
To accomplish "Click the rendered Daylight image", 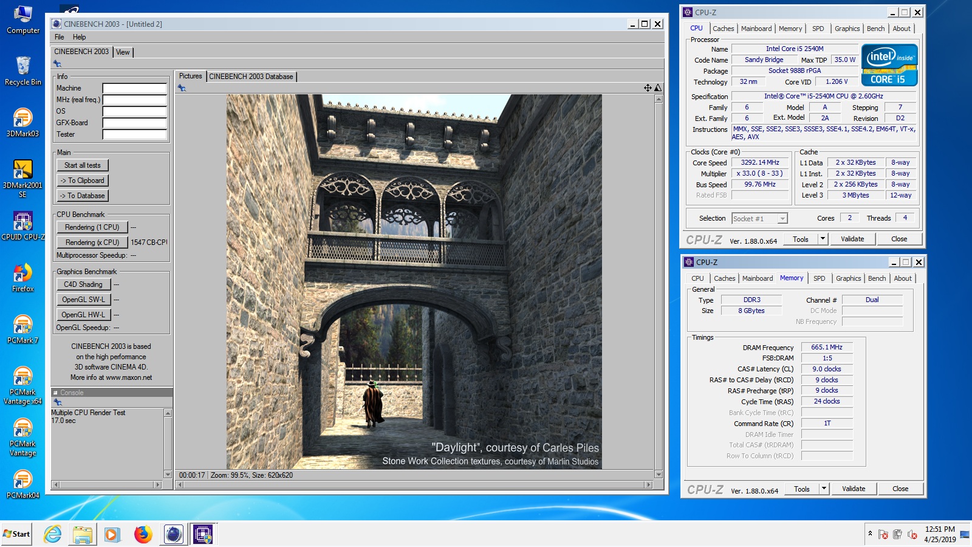I will coord(414,281).
